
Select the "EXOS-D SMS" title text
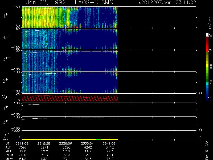94,2
